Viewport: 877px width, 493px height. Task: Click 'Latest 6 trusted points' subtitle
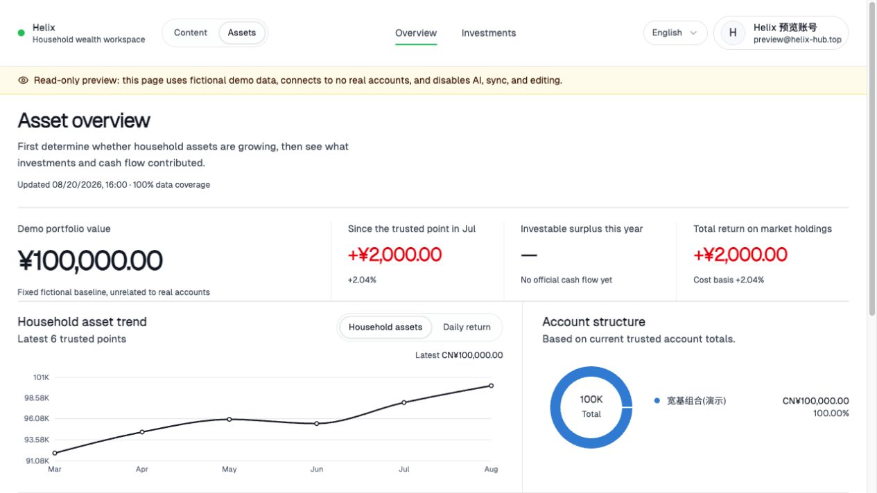[x=71, y=339]
